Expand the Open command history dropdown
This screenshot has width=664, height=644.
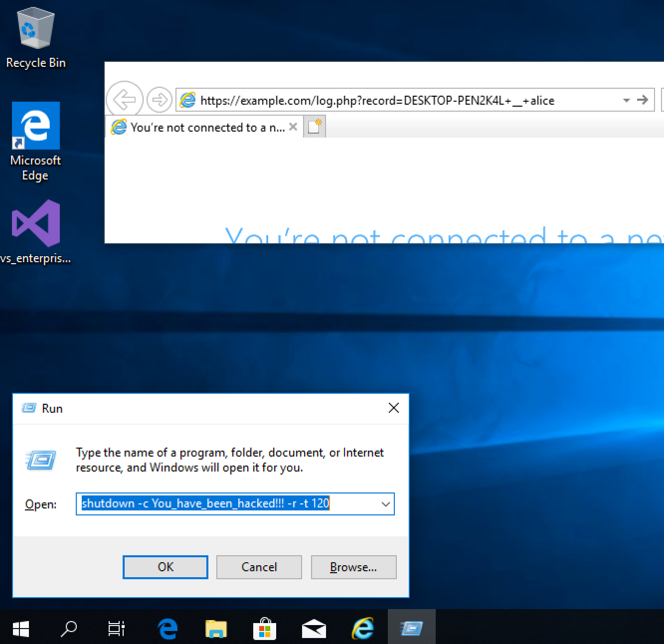[385, 504]
